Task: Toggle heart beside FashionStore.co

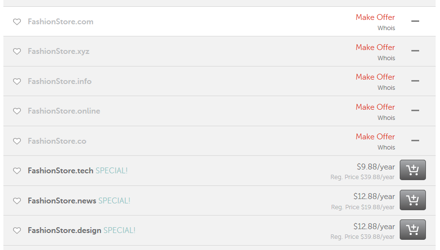Action: [17, 141]
